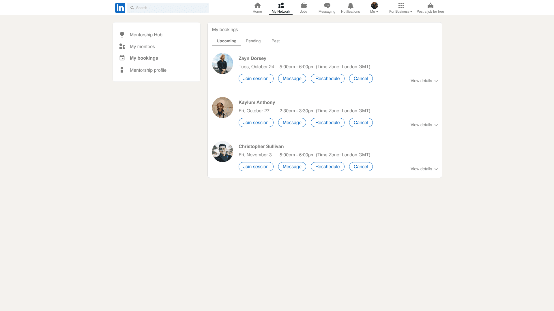This screenshot has width=554, height=311.
Task: Select the My bookings calendar icon
Action: point(122,58)
